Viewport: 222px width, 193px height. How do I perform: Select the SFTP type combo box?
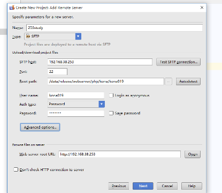tap(53, 36)
